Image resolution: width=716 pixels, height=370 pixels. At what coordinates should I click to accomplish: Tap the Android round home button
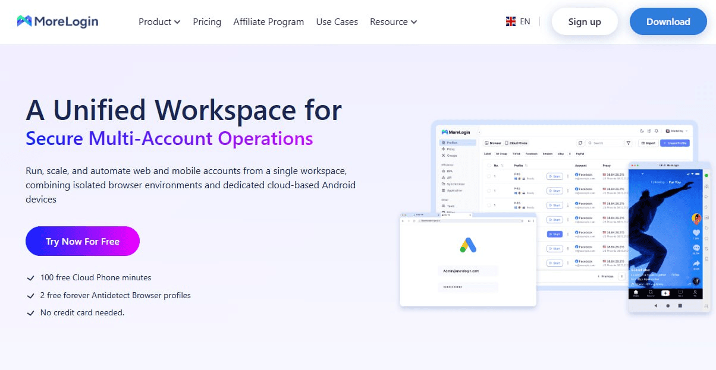[x=668, y=305]
